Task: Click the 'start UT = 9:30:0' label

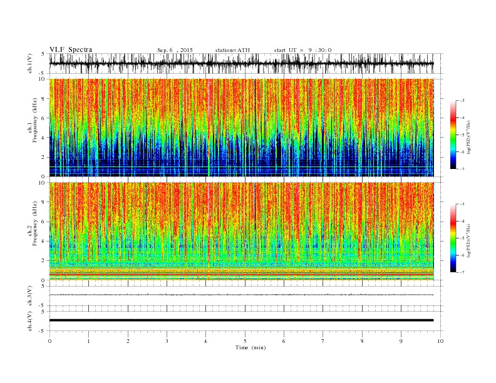Action: (302, 50)
